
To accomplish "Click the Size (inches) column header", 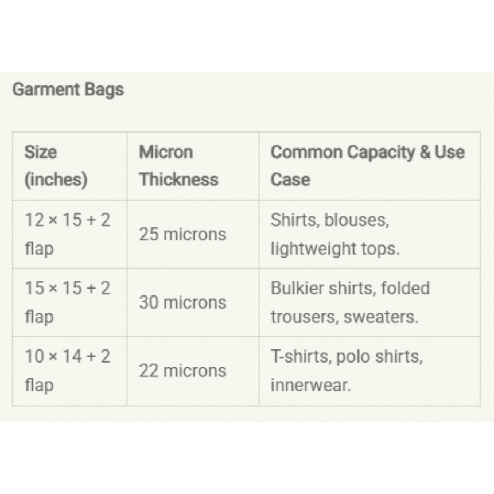I will click(x=56, y=166).
